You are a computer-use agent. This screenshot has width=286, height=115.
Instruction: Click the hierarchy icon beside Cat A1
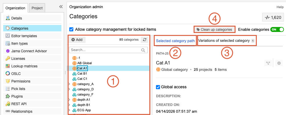coord(268,63)
